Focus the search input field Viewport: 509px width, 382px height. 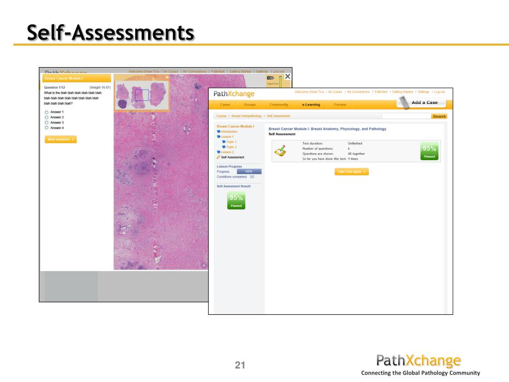click(407, 116)
